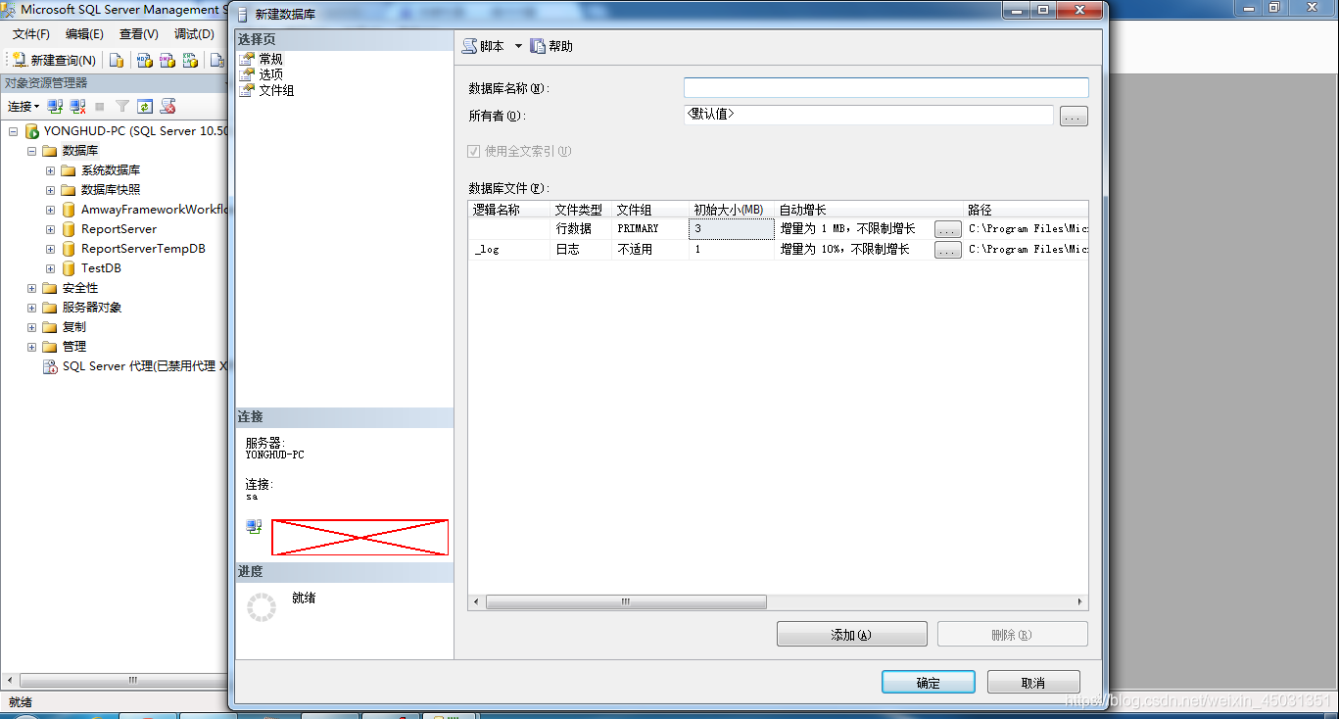
Task: Open the 文件(F) menu
Action: (31, 34)
